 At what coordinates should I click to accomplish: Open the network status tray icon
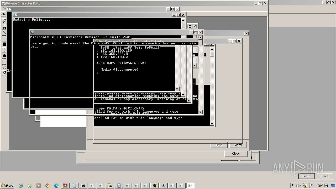[305, 186]
